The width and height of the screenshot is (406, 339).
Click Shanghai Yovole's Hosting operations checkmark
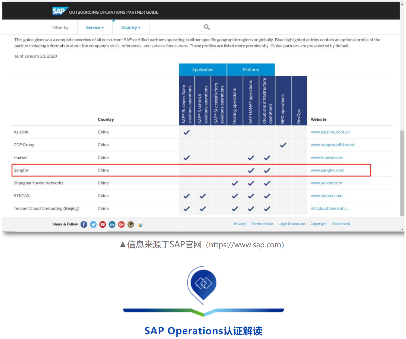(x=235, y=183)
